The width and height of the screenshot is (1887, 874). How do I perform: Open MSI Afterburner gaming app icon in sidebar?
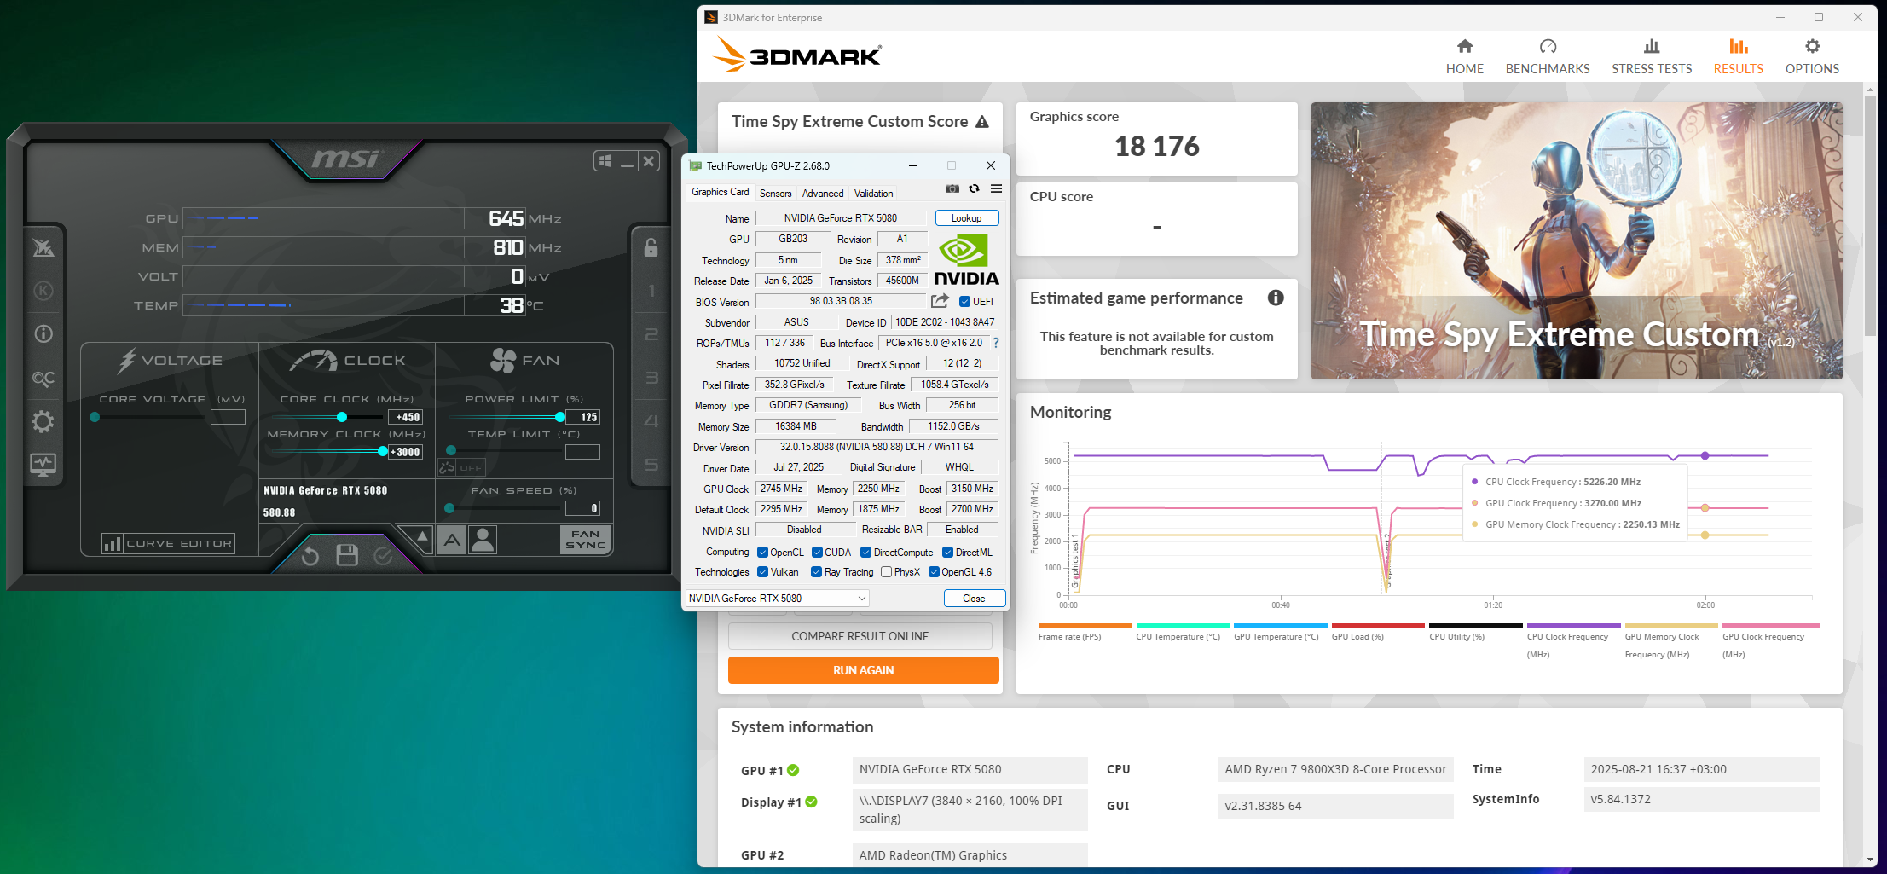point(43,248)
